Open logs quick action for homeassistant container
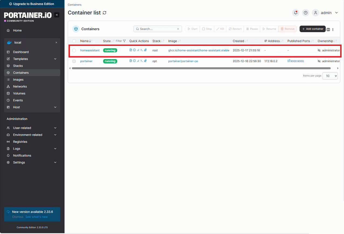The height and width of the screenshot is (234, 344). click(131, 50)
